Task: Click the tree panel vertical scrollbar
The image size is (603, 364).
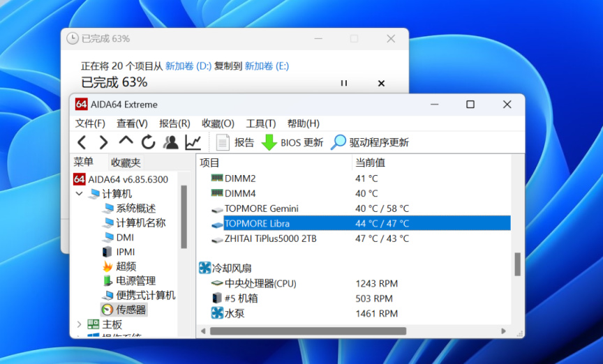Action: click(184, 217)
